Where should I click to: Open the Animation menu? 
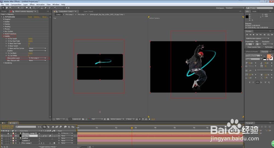click(x=40, y=4)
